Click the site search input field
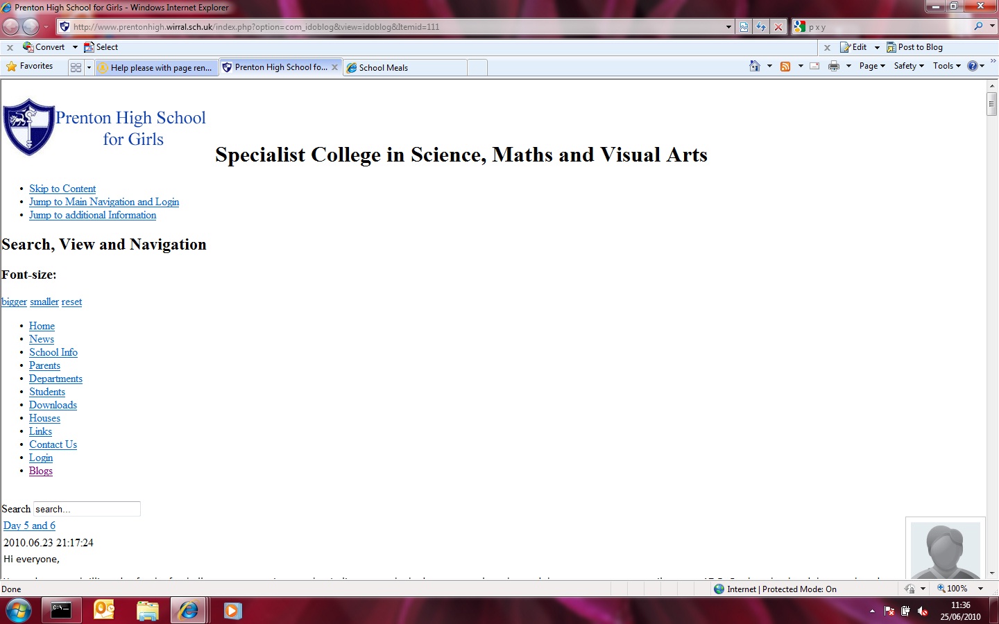Viewport: 999px width, 624px height. click(87, 509)
